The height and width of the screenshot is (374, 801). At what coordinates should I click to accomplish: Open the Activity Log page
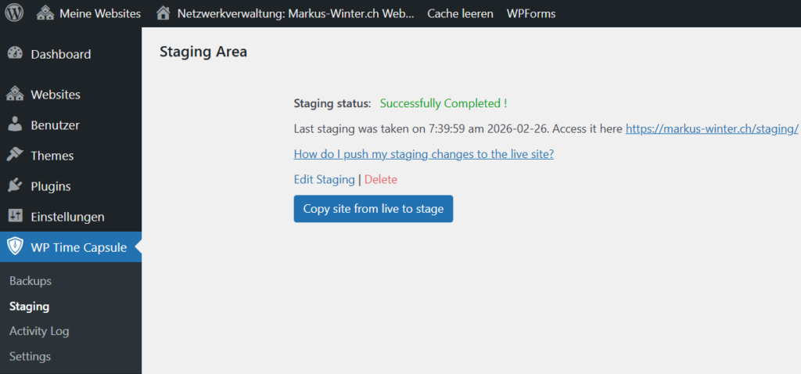(x=39, y=331)
